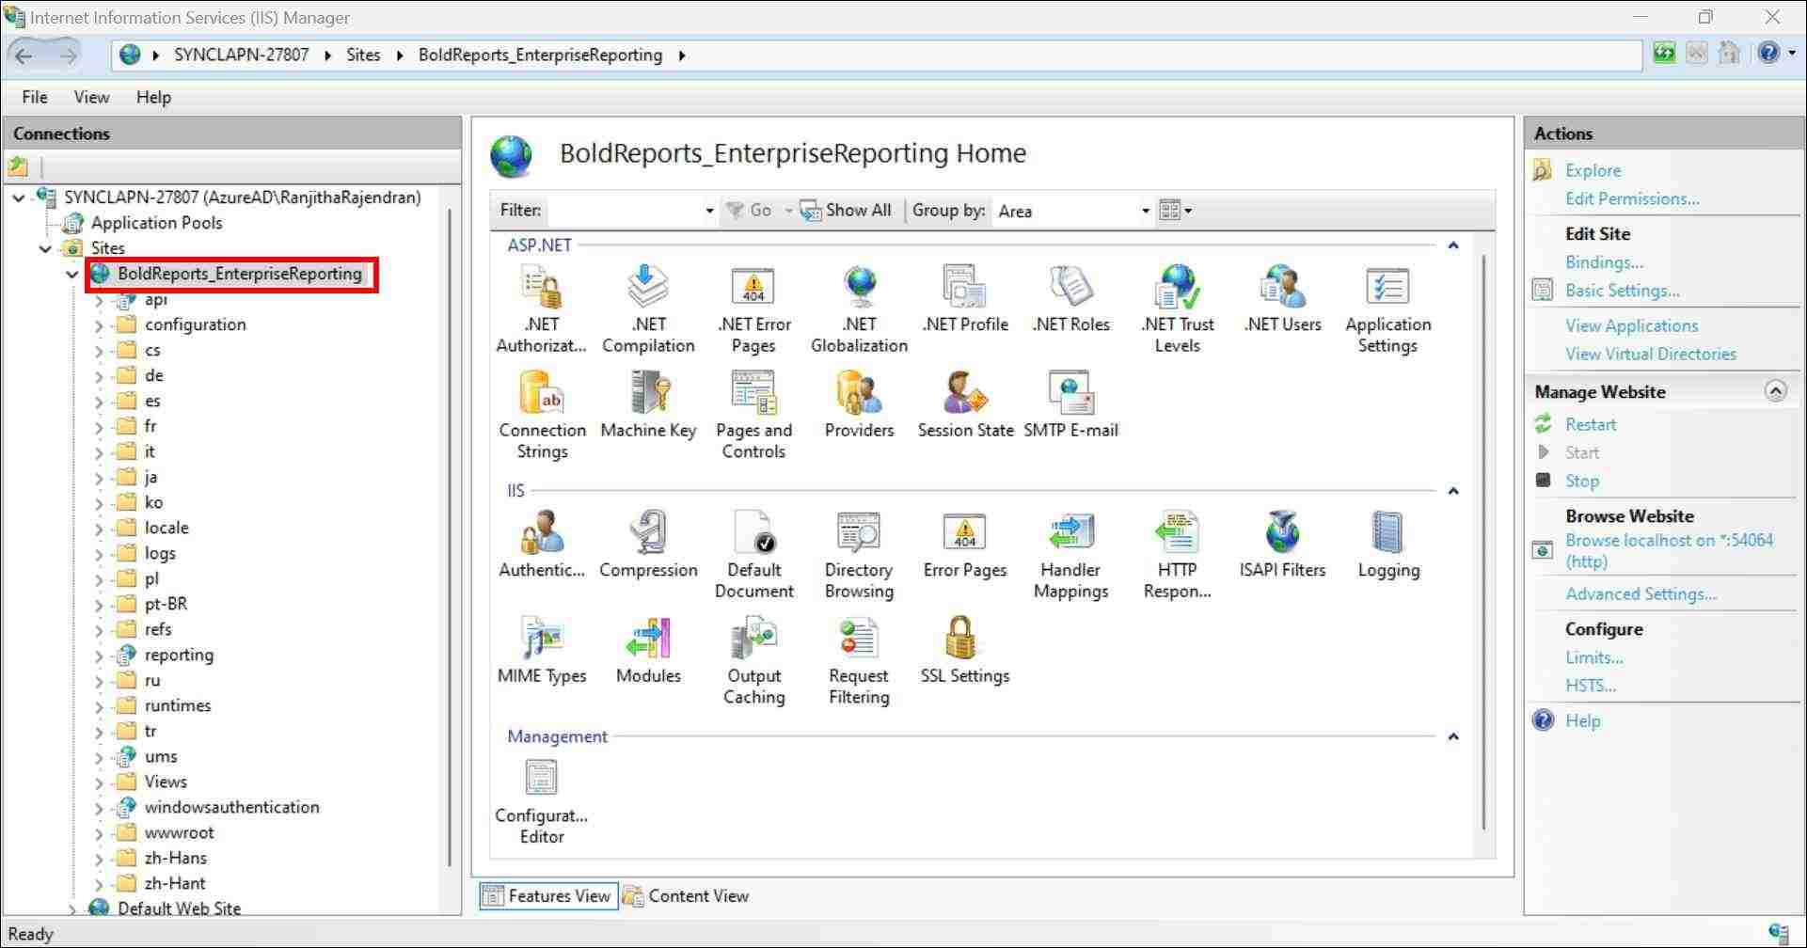Click the Help icon in address toolbar
The height and width of the screenshot is (948, 1807).
click(1768, 54)
